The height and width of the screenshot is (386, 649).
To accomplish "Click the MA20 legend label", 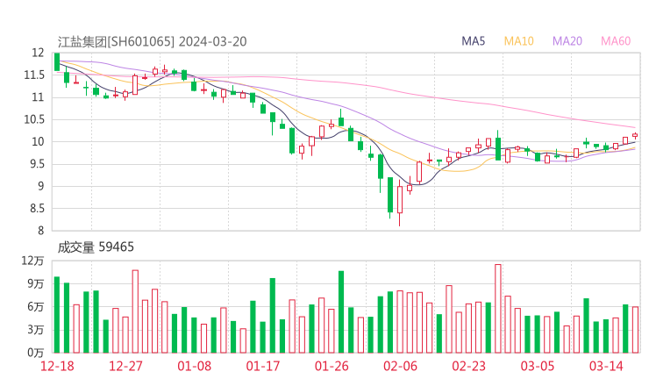I will 567,41.
